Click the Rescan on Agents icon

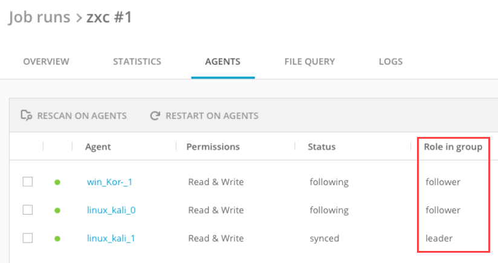click(26, 115)
